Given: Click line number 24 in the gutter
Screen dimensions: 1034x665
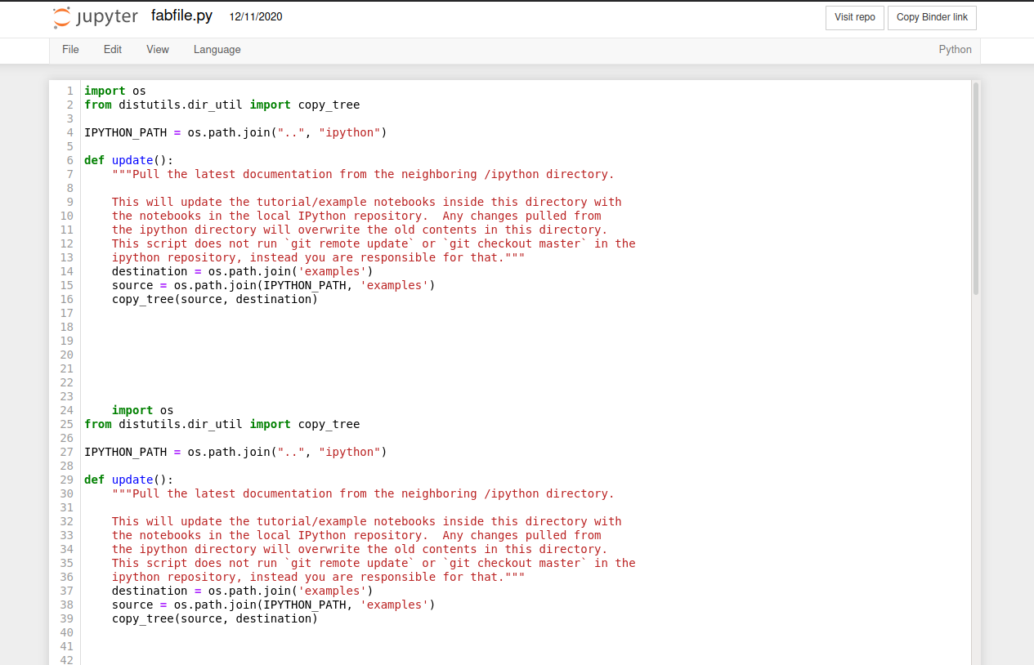Looking at the screenshot, I should (66, 410).
